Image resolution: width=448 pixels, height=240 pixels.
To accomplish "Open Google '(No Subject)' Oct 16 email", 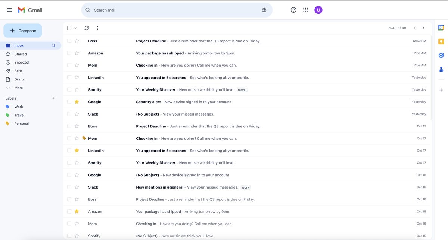I will [x=247, y=175].
